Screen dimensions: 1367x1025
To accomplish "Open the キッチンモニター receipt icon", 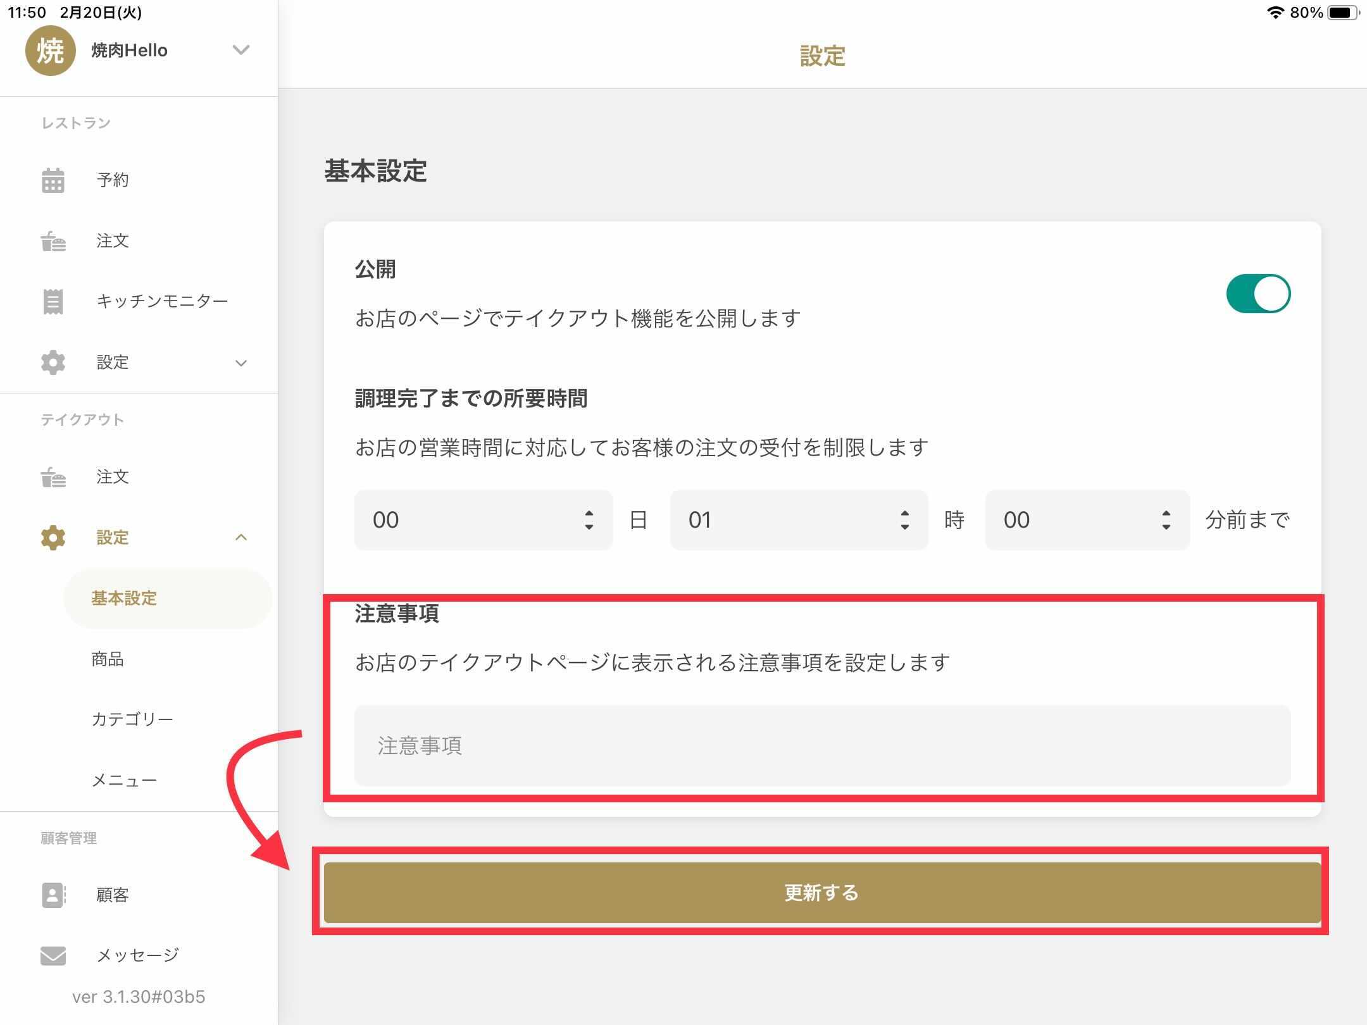I will coord(53,301).
